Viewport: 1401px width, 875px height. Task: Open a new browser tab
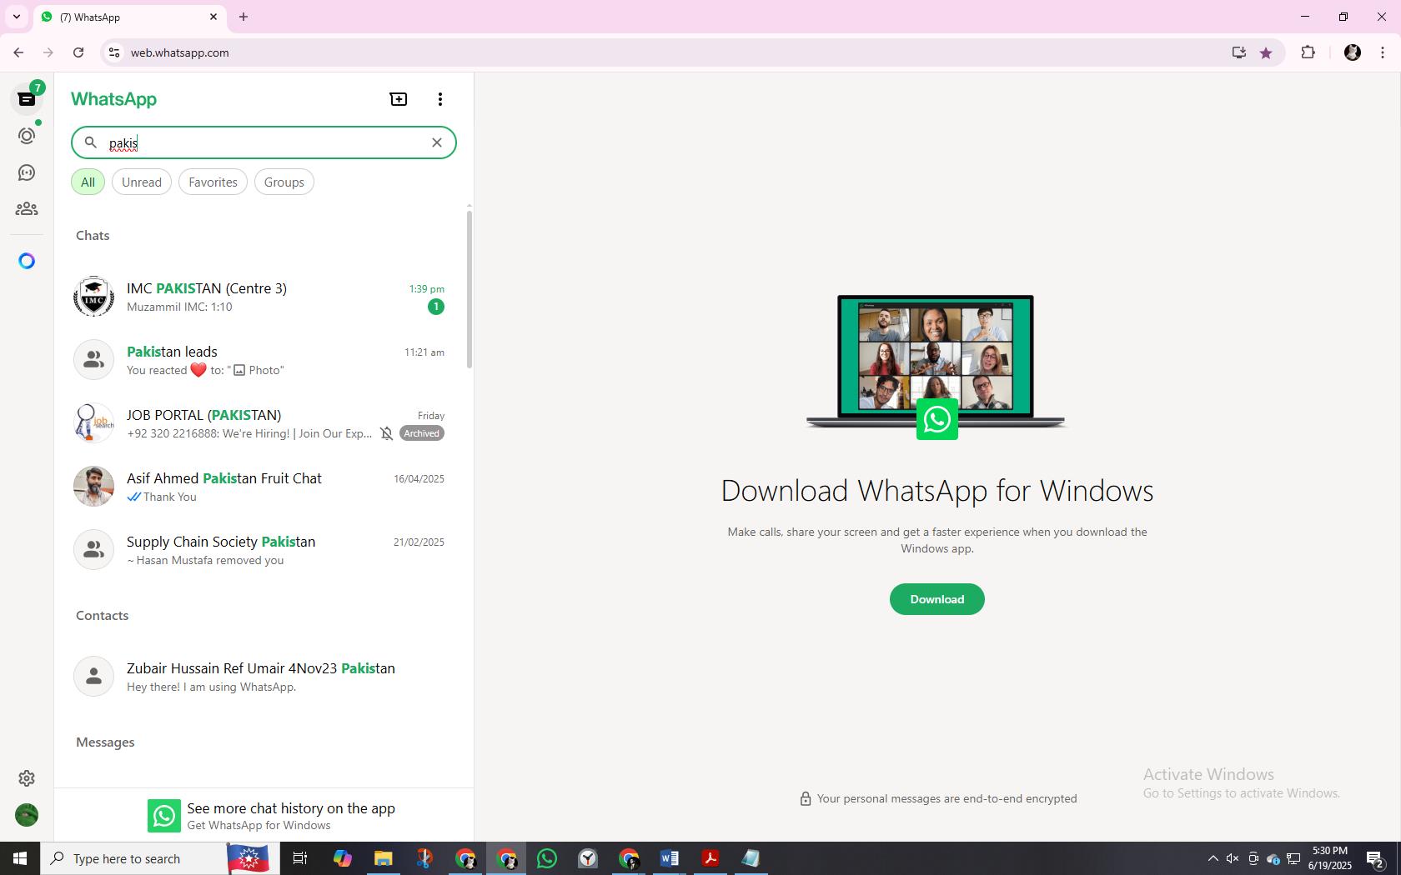coord(244,17)
